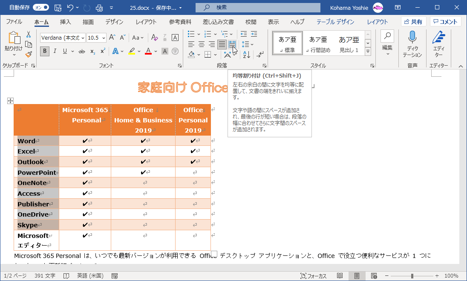Toggle superscript formatting
The width and height of the screenshot is (467, 281).
103,51
